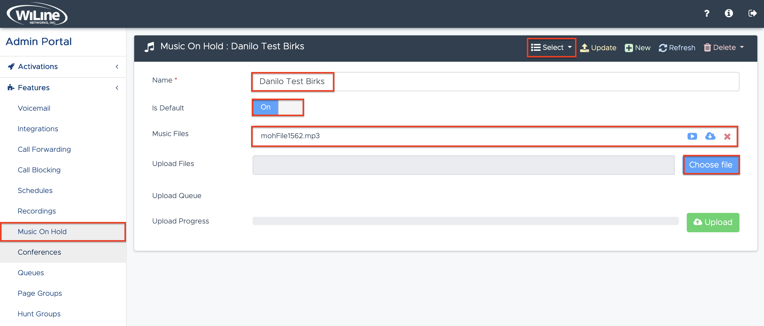Click Refresh in the toolbar

click(677, 48)
